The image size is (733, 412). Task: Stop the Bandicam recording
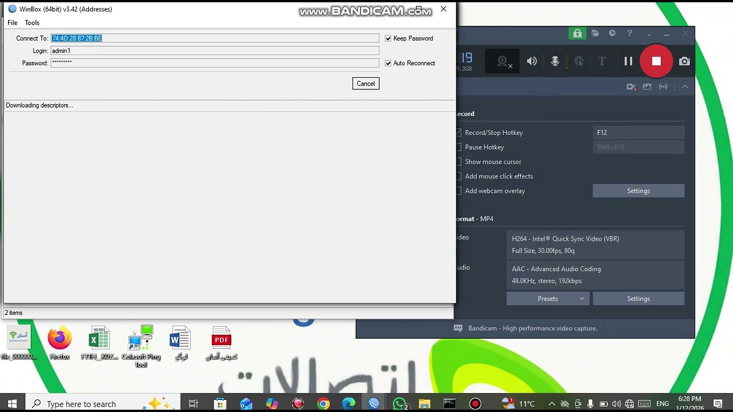tap(656, 61)
